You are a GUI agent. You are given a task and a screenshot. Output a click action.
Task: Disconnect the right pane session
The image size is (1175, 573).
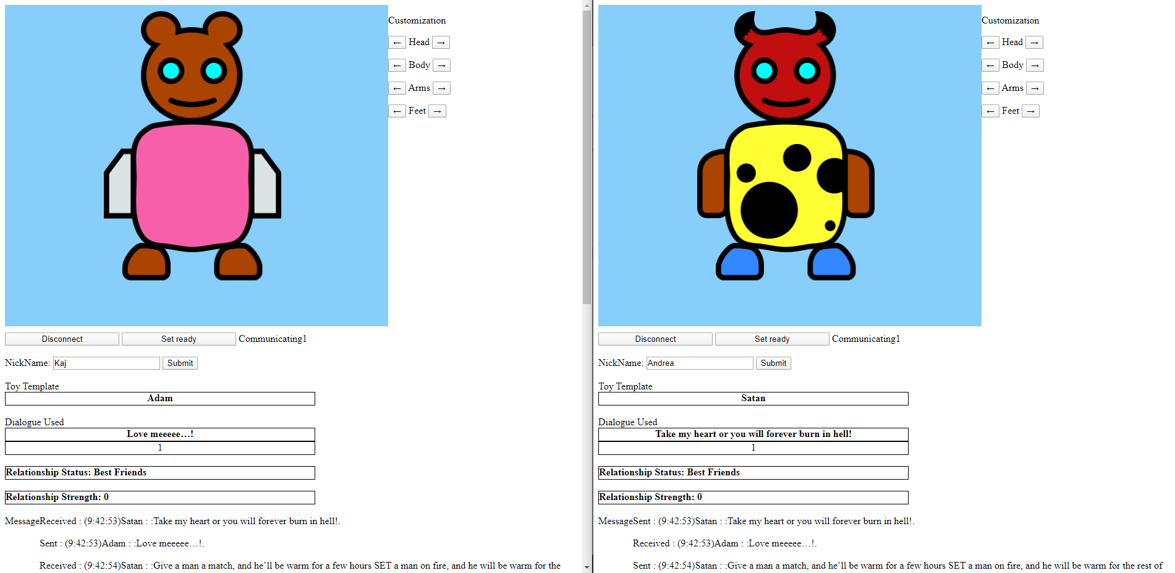pos(655,339)
